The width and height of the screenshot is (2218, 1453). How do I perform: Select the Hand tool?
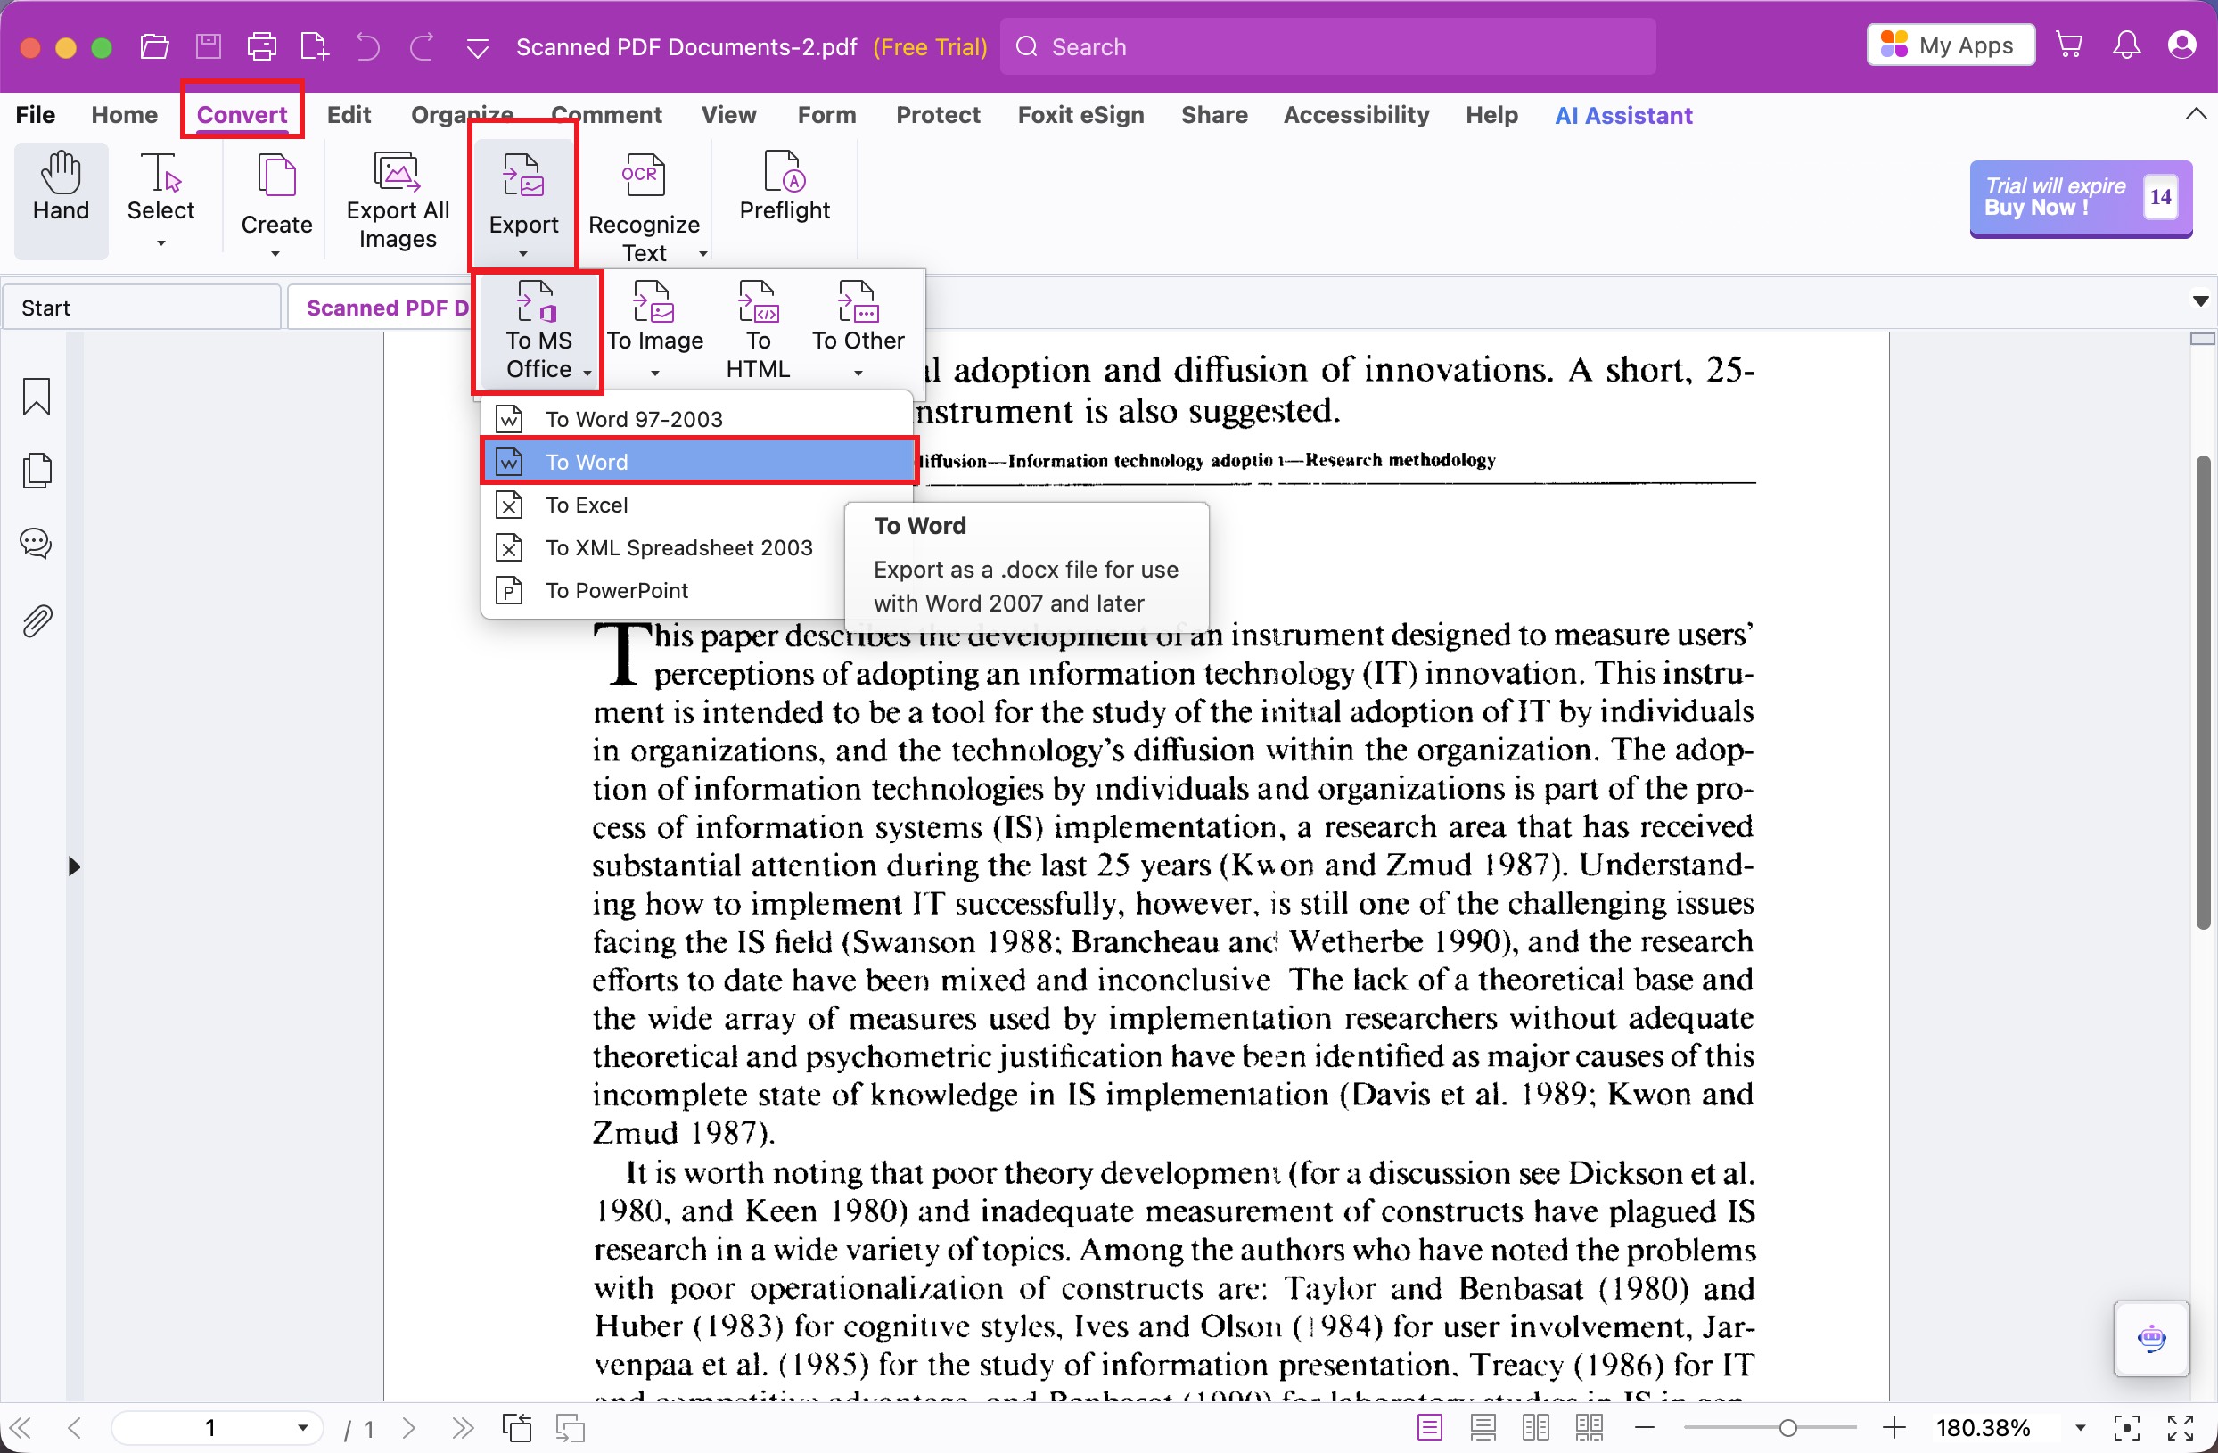point(61,199)
